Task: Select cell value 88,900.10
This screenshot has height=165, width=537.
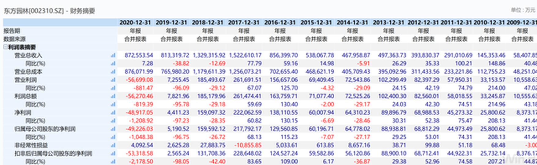Action: (394, 153)
